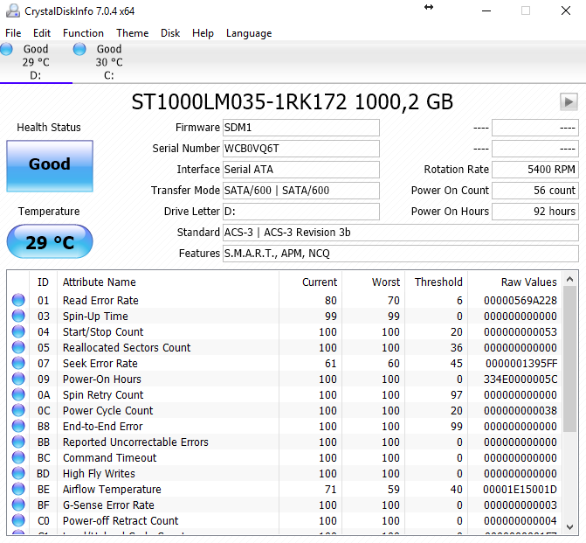The image size is (586, 543).
Task: Open the Language menu
Action: tap(249, 33)
